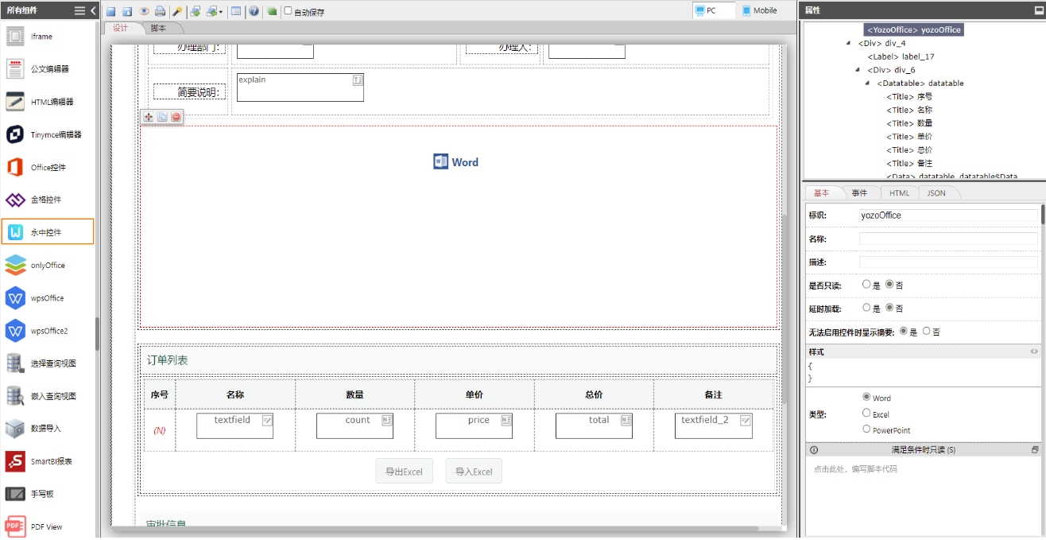Viewport: 1046px width, 540px height.
Task: Set 是否只读 to 是
Action: point(866,285)
